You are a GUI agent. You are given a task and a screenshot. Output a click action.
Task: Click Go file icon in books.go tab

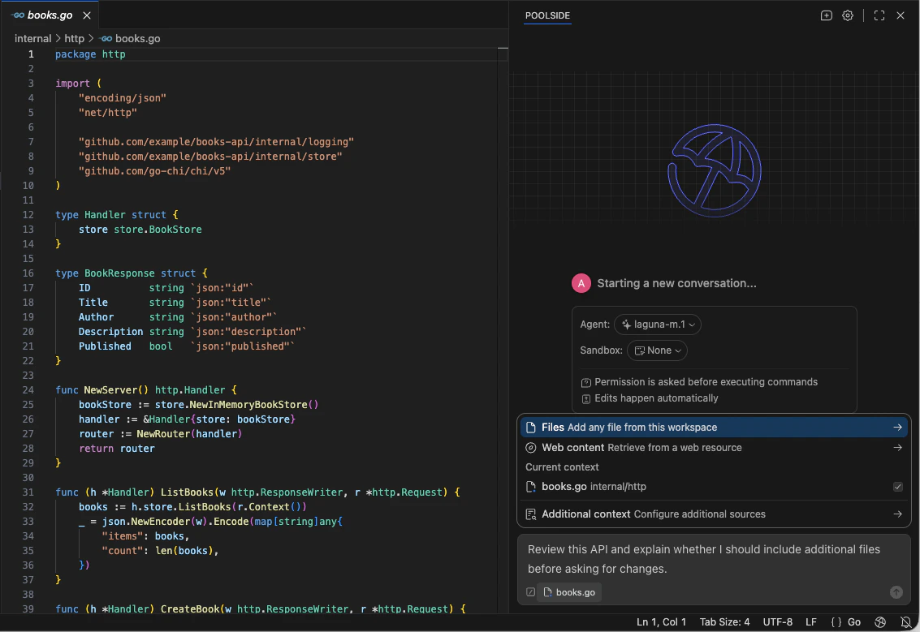point(18,15)
